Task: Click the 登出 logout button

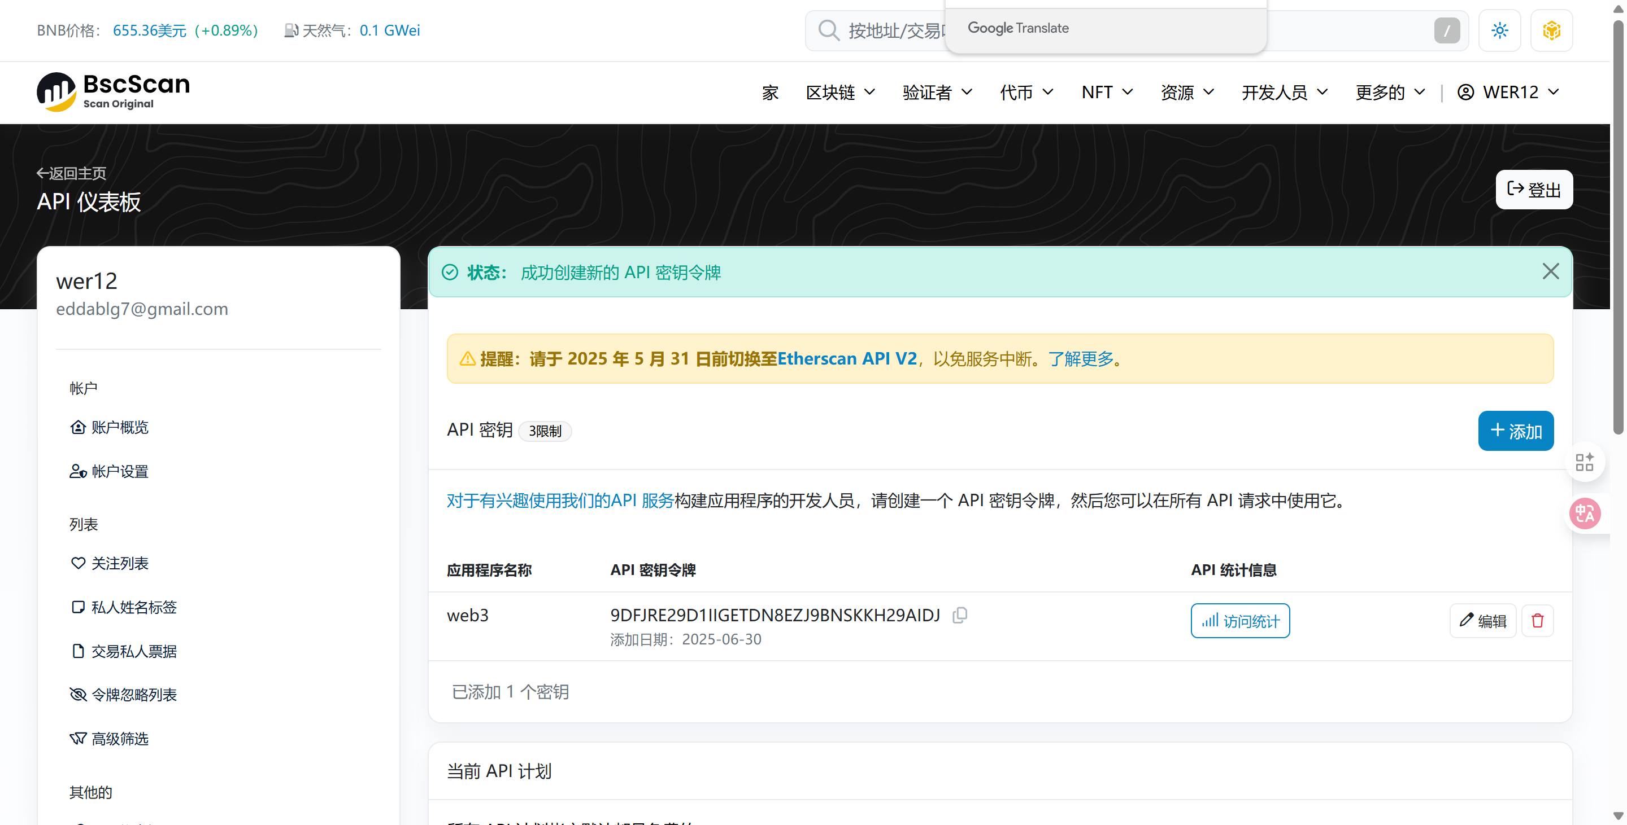Action: point(1534,189)
